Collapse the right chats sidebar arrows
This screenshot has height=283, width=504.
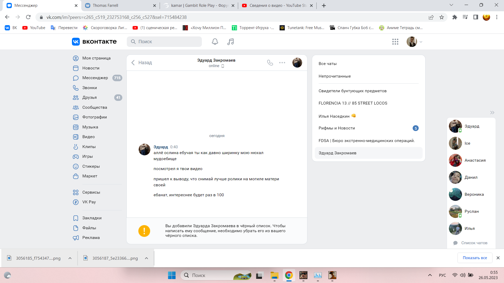click(x=492, y=113)
